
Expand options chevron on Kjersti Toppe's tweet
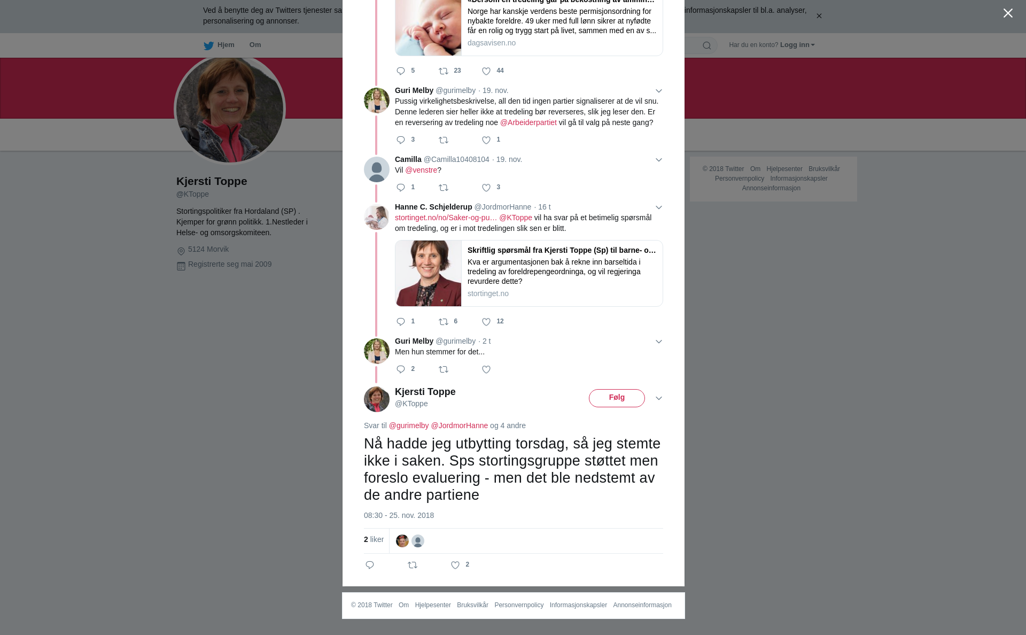pyautogui.click(x=659, y=398)
